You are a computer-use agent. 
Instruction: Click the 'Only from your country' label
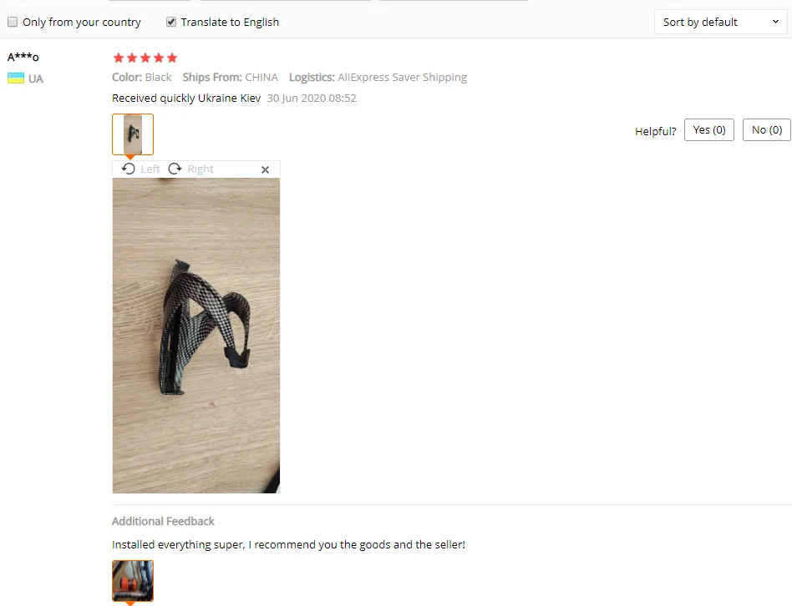(82, 23)
